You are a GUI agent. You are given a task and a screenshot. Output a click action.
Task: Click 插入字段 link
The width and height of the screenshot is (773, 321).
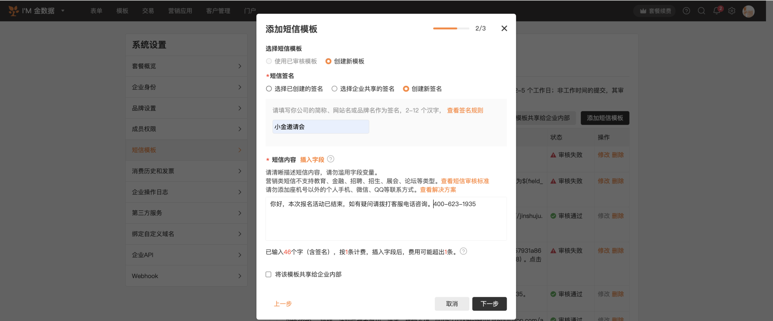[x=312, y=160]
